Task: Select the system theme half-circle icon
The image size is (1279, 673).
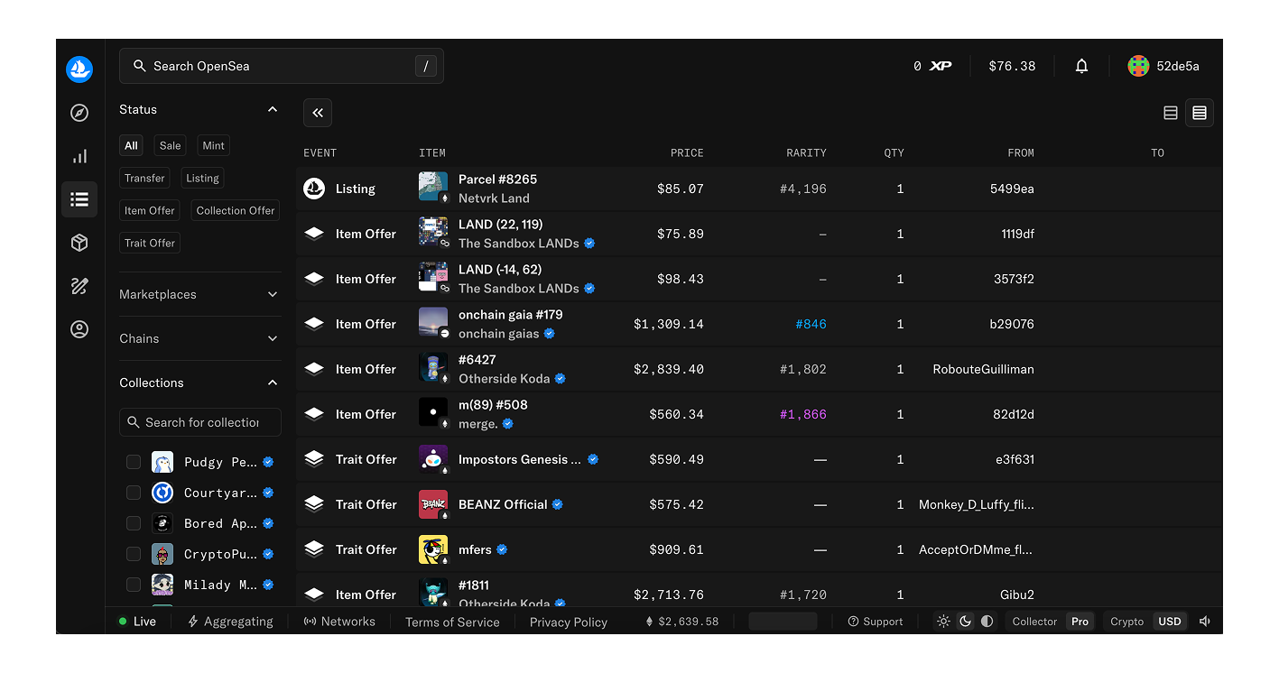Action: tap(987, 622)
